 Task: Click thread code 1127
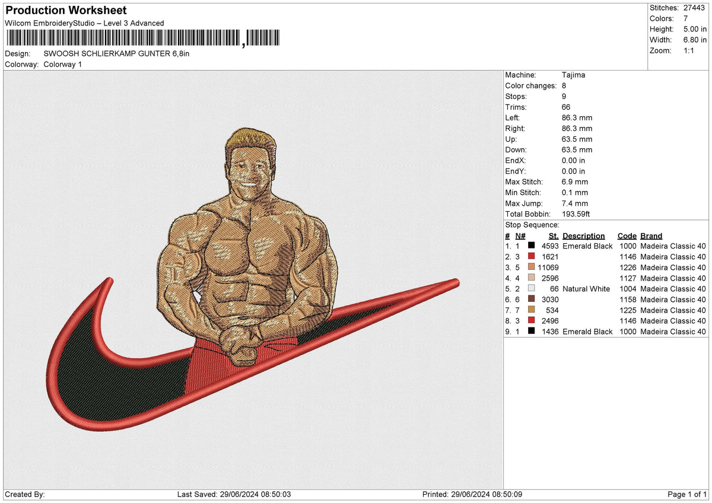[x=628, y=278]
